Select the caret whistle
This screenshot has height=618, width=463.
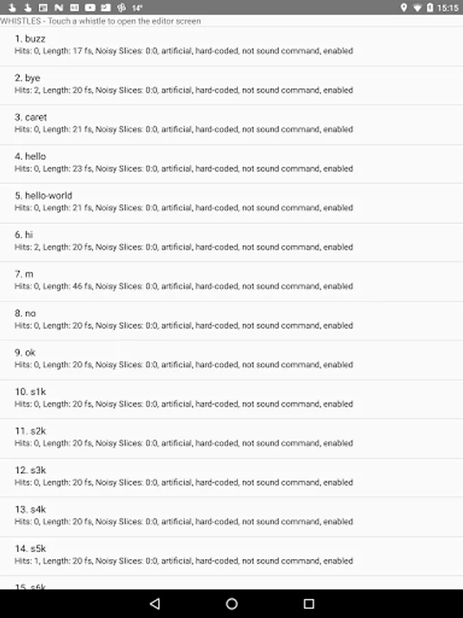[x=232, y=124]
